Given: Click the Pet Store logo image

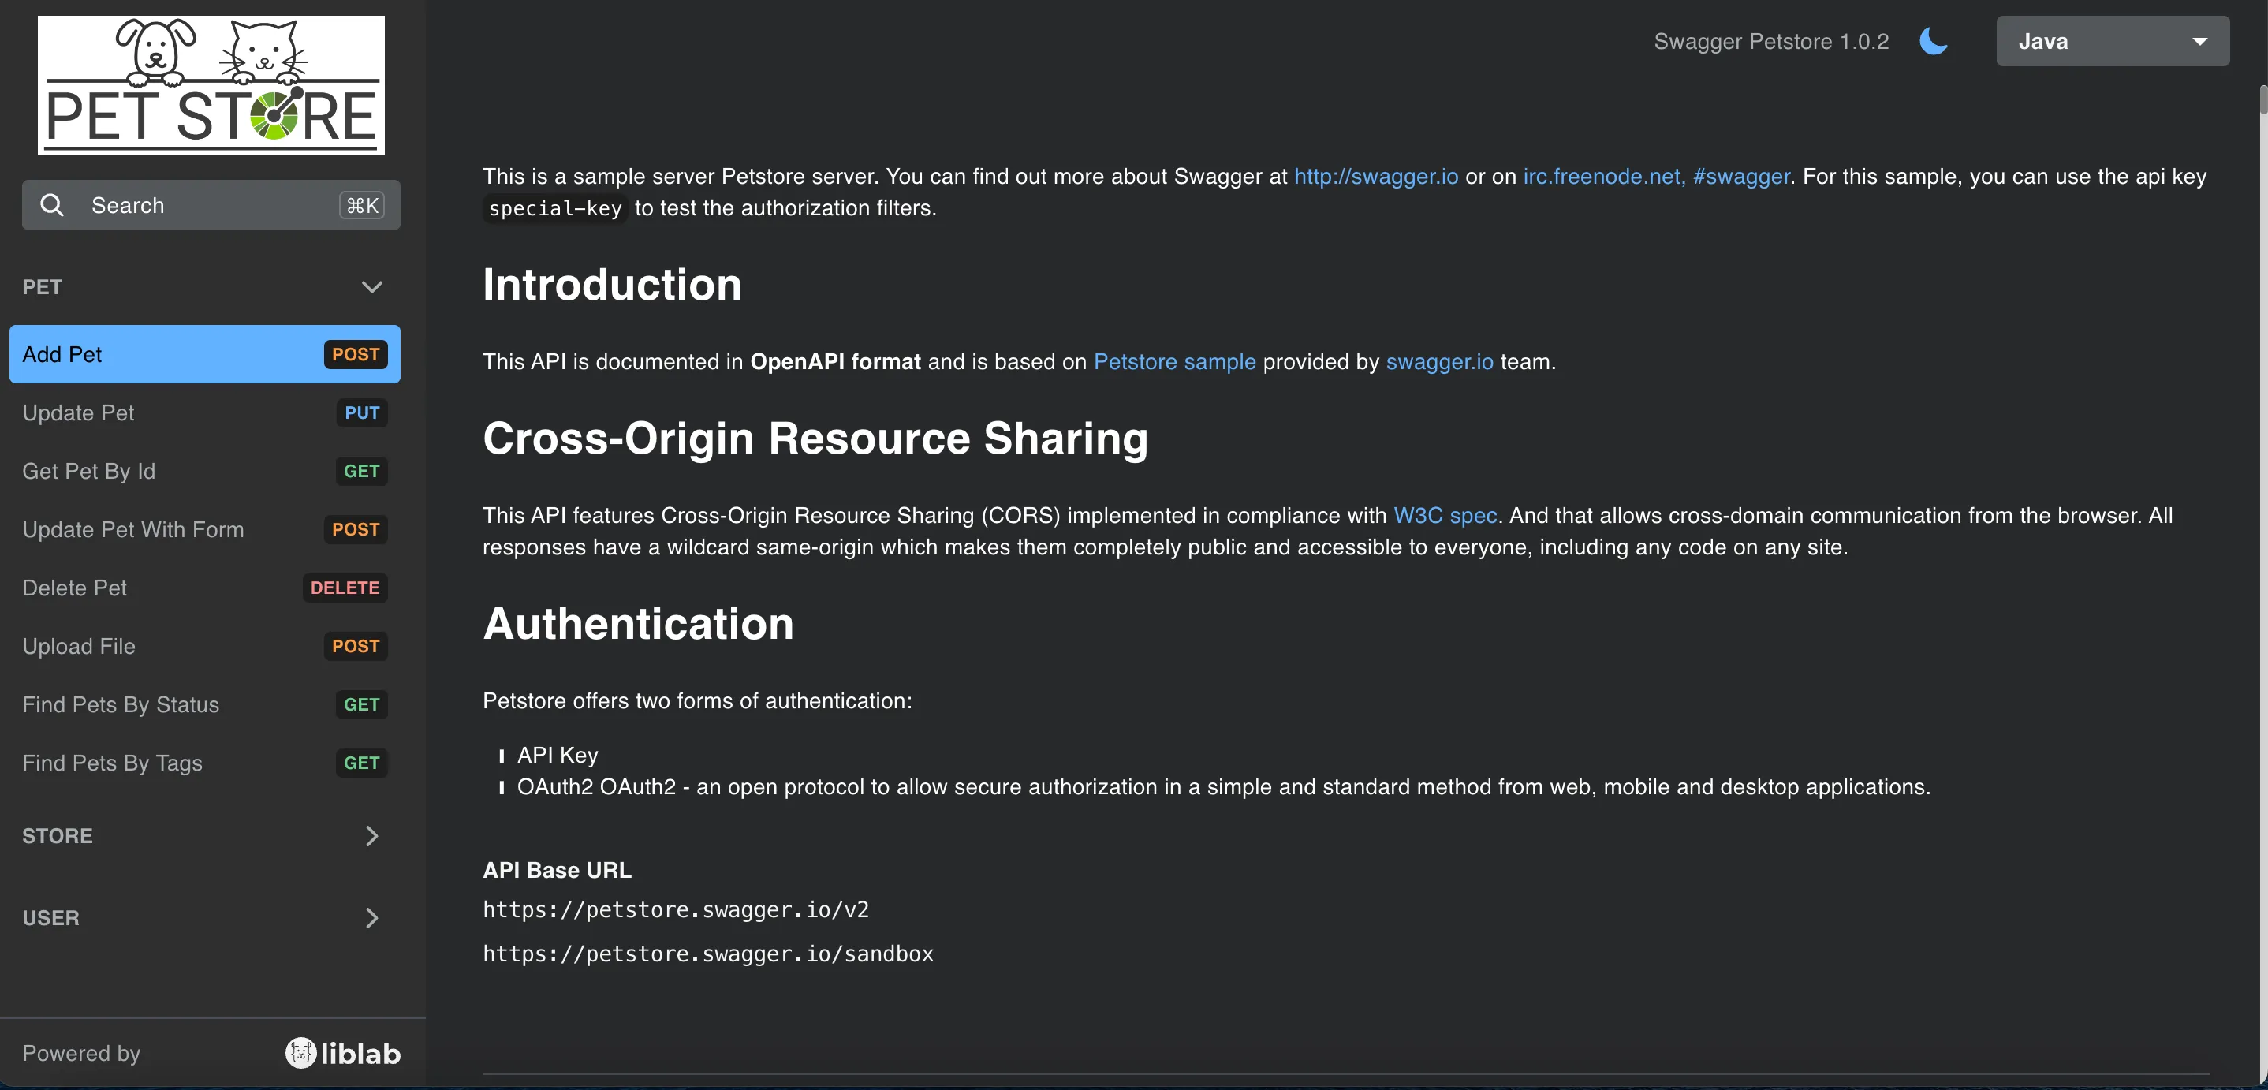Looking at the screenshot, I should pyautogui.click(x=211, y=84).
